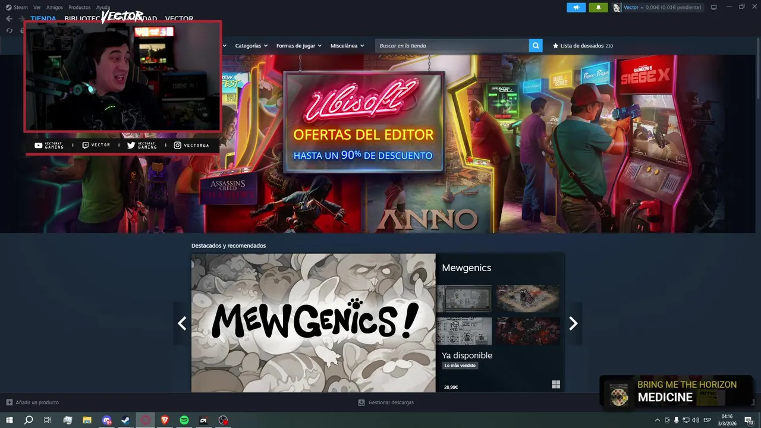View fourth Mewgenics screenshot thumbnail

pyautogui.click(x=528, y=331)
